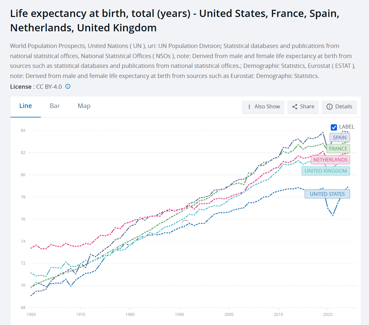Click the license info icon
369x325 pixels.
(x=68, y=86)
